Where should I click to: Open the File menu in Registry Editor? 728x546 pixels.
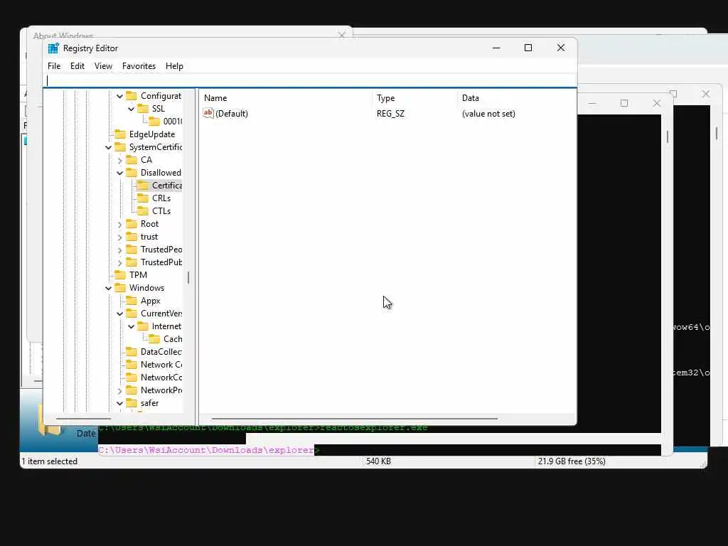[x=54, y=66]
